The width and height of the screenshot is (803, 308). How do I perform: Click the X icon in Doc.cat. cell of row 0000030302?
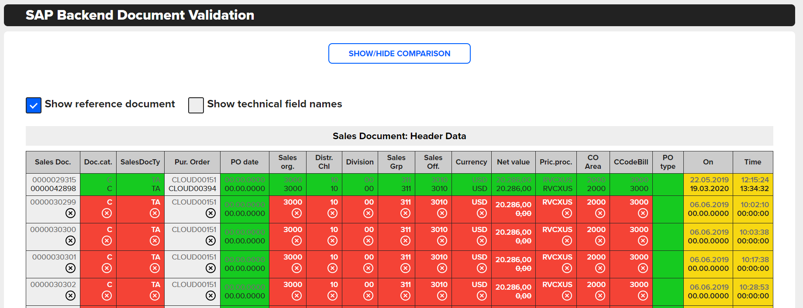click(107, 295)
